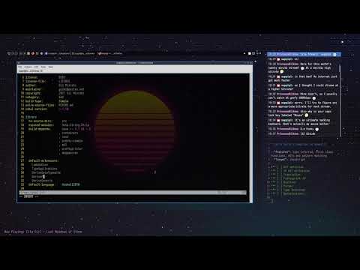Open the File menu in the terminal window
Screen dimensions: 360x270
point(20,67)
